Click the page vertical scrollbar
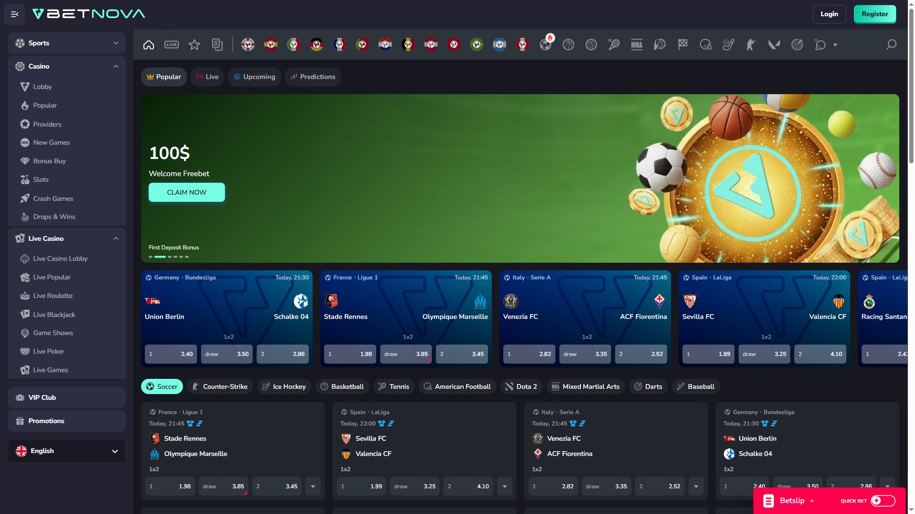915x514 pixels. click(911, 86)
